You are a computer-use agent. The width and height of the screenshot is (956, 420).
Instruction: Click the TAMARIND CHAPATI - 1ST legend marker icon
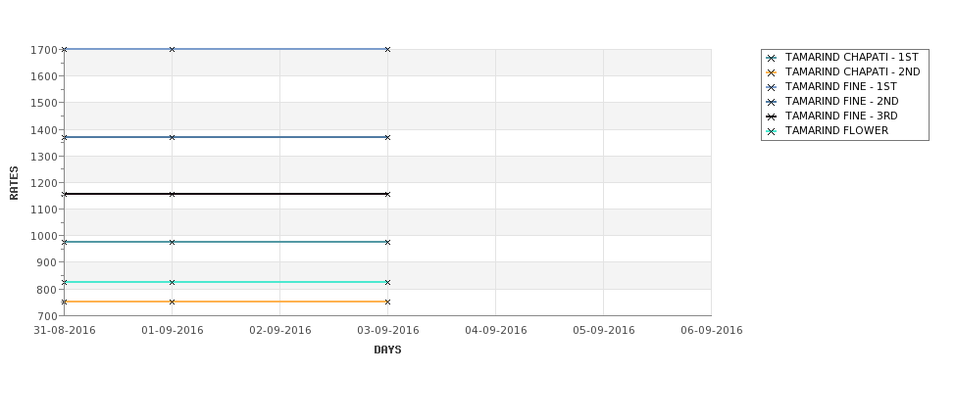[x=772, y=59]
